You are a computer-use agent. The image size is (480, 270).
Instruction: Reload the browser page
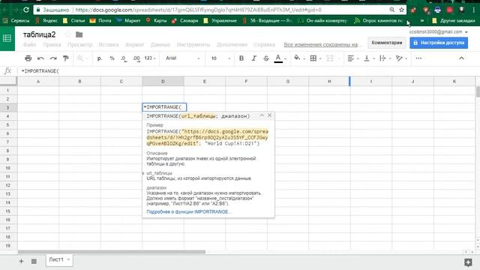click(x=26, y=10)
